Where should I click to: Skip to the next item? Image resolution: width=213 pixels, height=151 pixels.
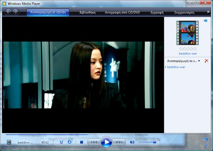click(x=119, y=142)
